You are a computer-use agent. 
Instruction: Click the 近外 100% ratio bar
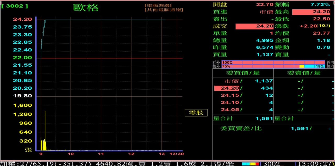click(x=273, y=63)
